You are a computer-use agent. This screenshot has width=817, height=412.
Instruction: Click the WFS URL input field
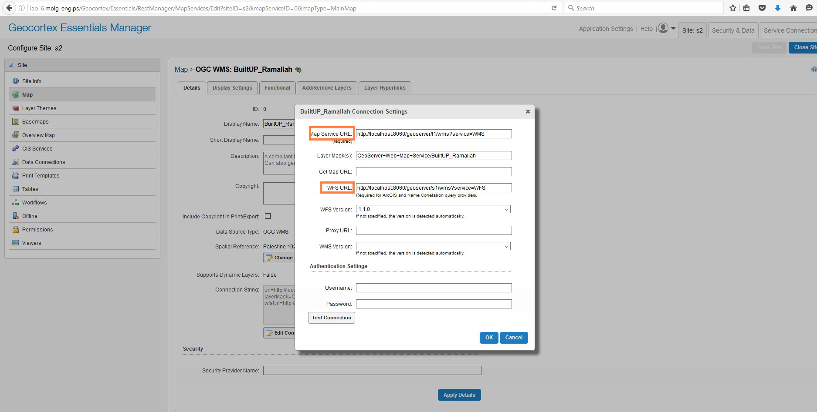coord(434,188)
